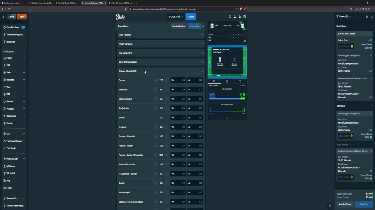This screenshot has height=210, width=375.
Task: Click Tümünü Temizle button
Action: click(x=179, y=26)
